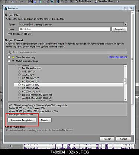This screenshot has width=139, height=155.
Task: Select PAL DV Widescreen template
Action: (32, 68)
